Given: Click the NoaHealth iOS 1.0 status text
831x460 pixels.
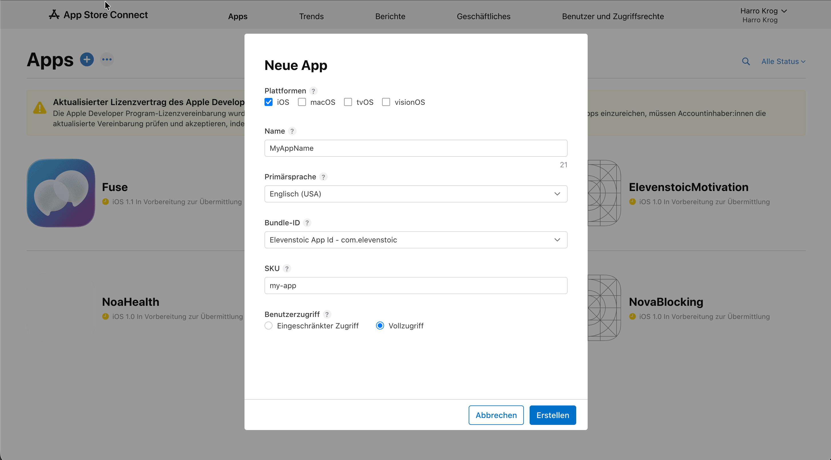Looking at the screenshot, I should 177,316.
